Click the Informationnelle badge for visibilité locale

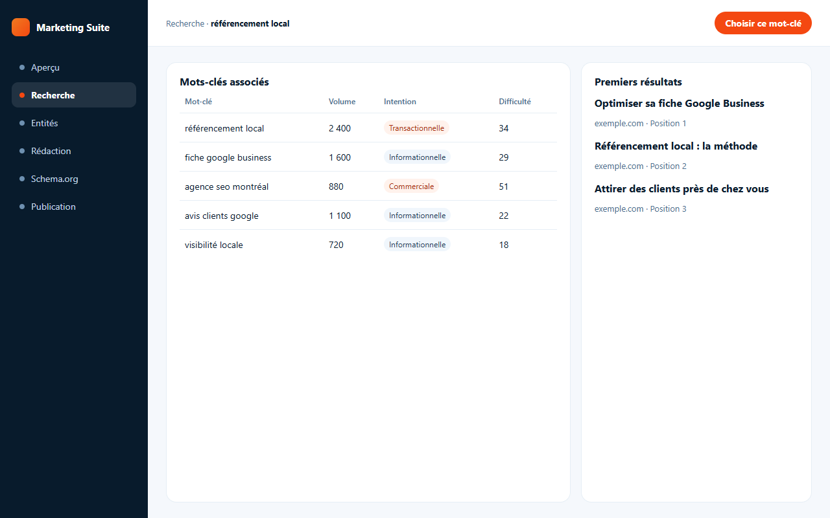coord(417,245)
